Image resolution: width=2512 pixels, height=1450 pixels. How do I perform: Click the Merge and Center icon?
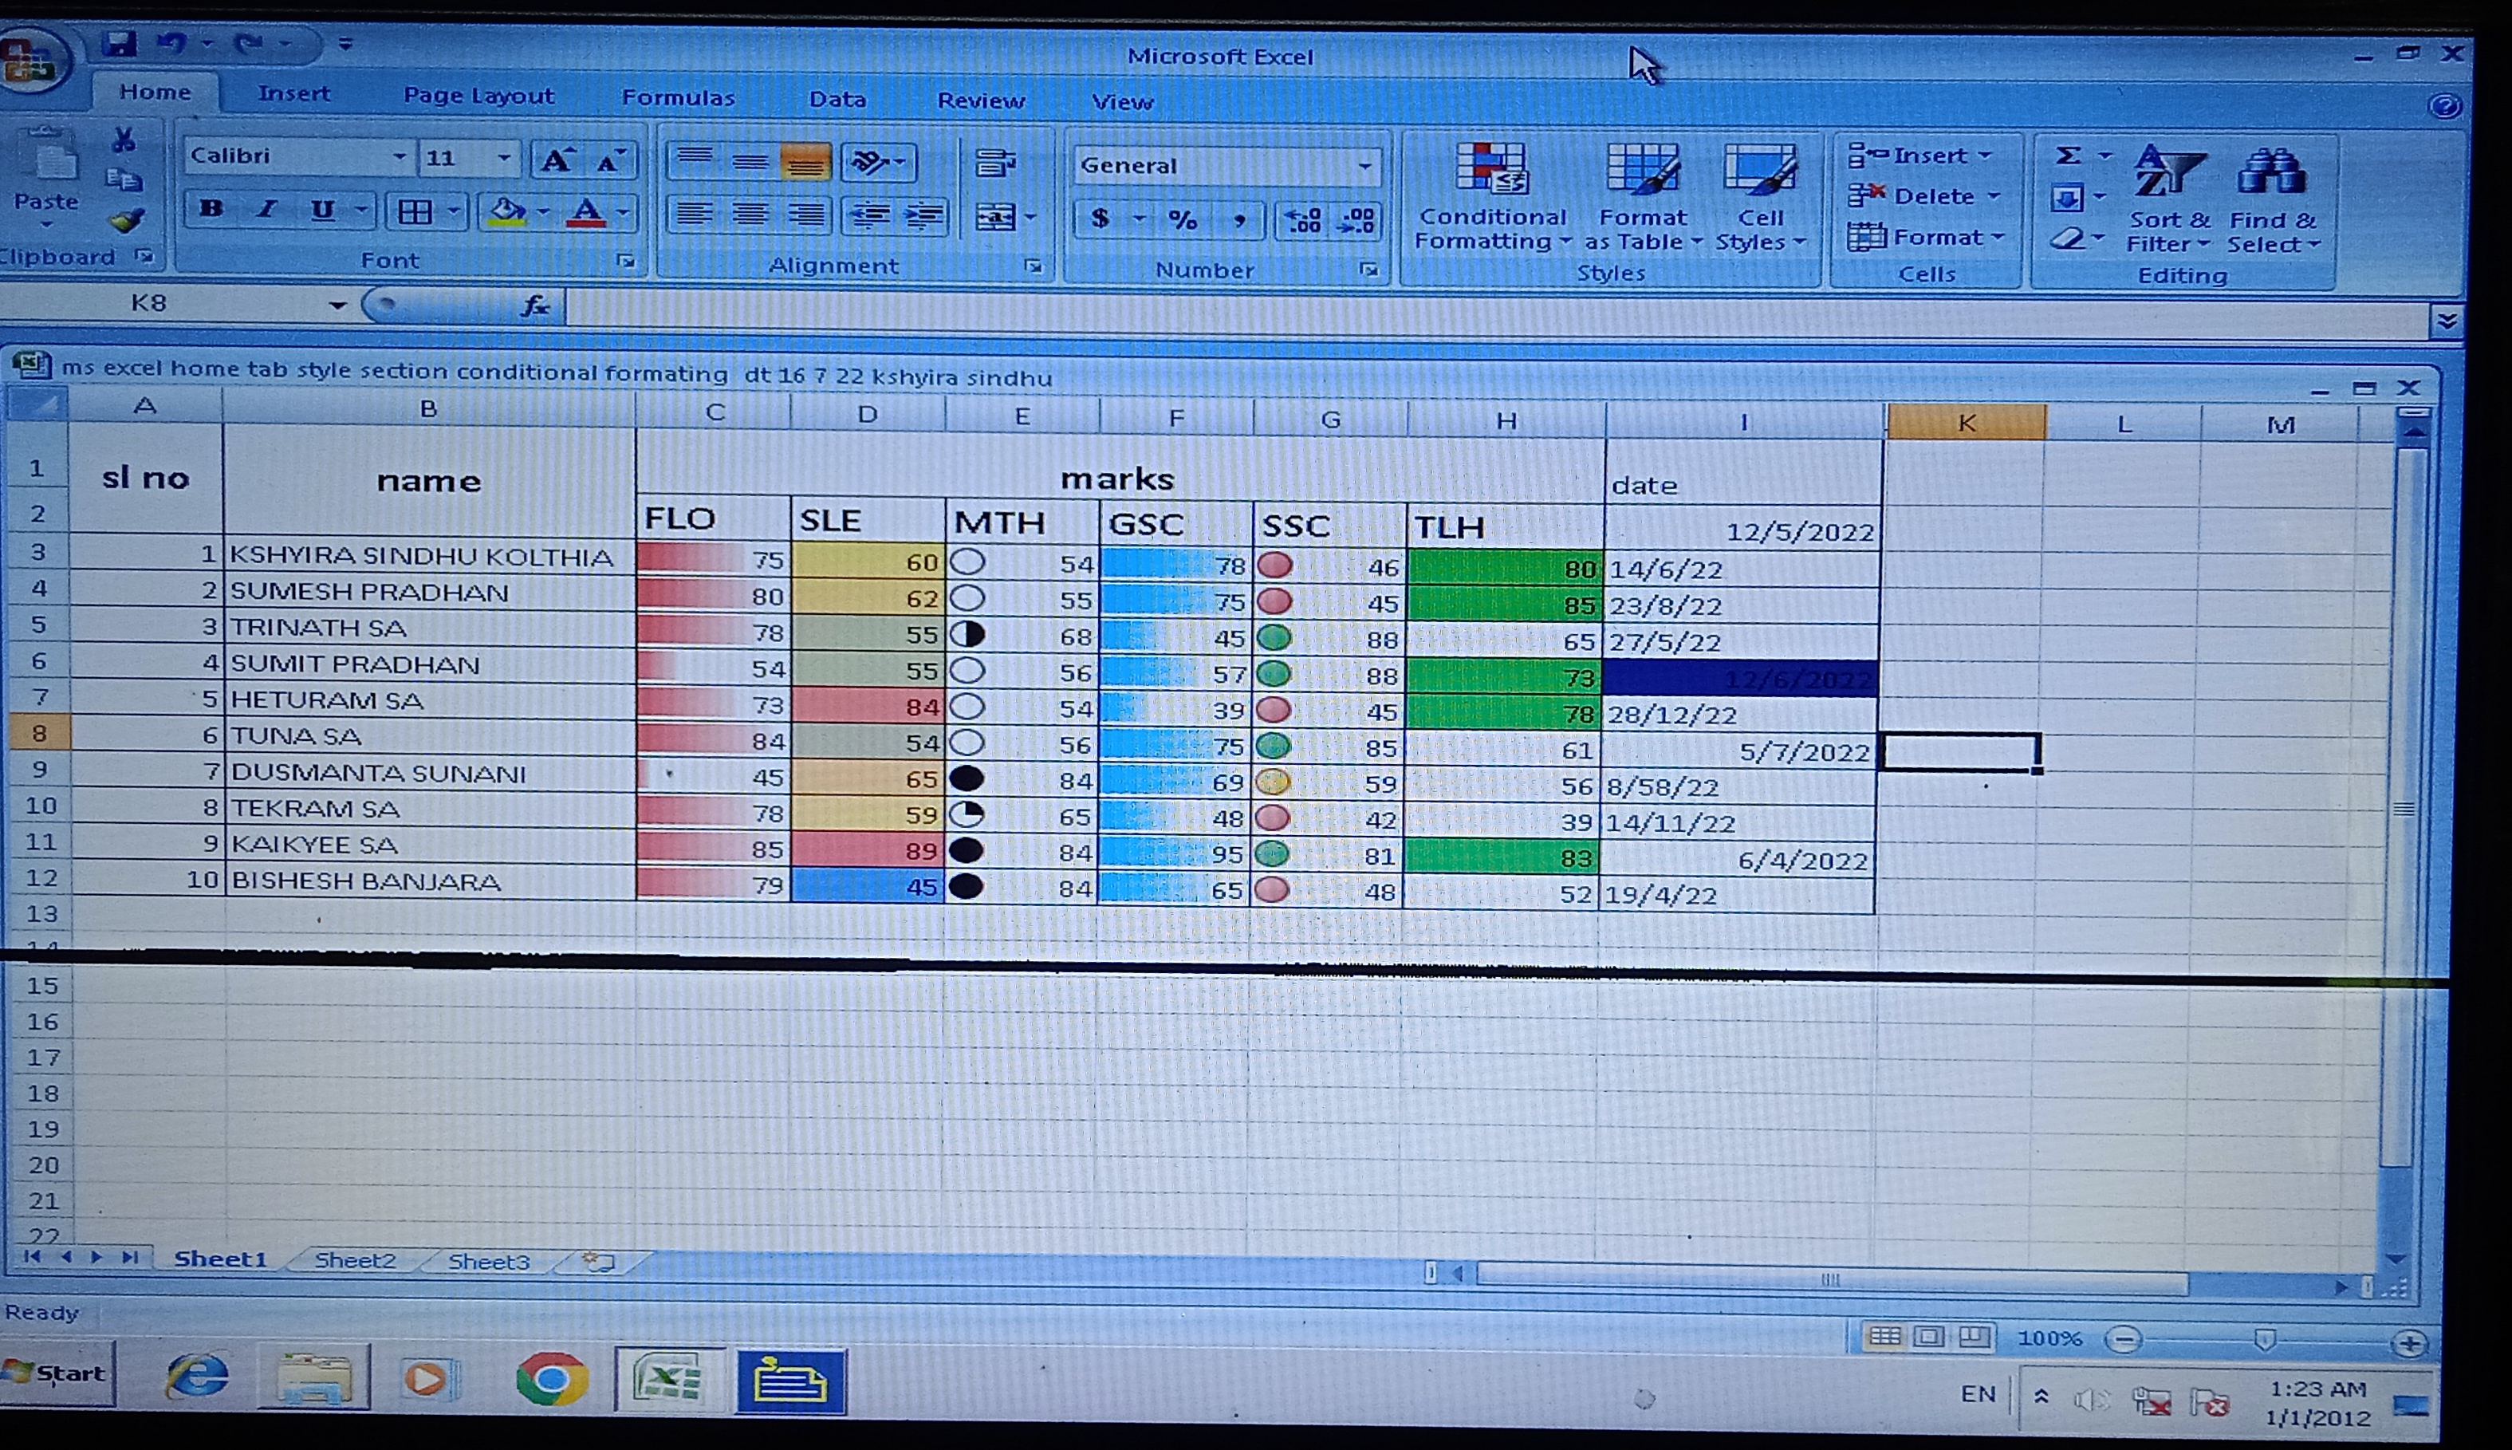click(x=994, y=217)
